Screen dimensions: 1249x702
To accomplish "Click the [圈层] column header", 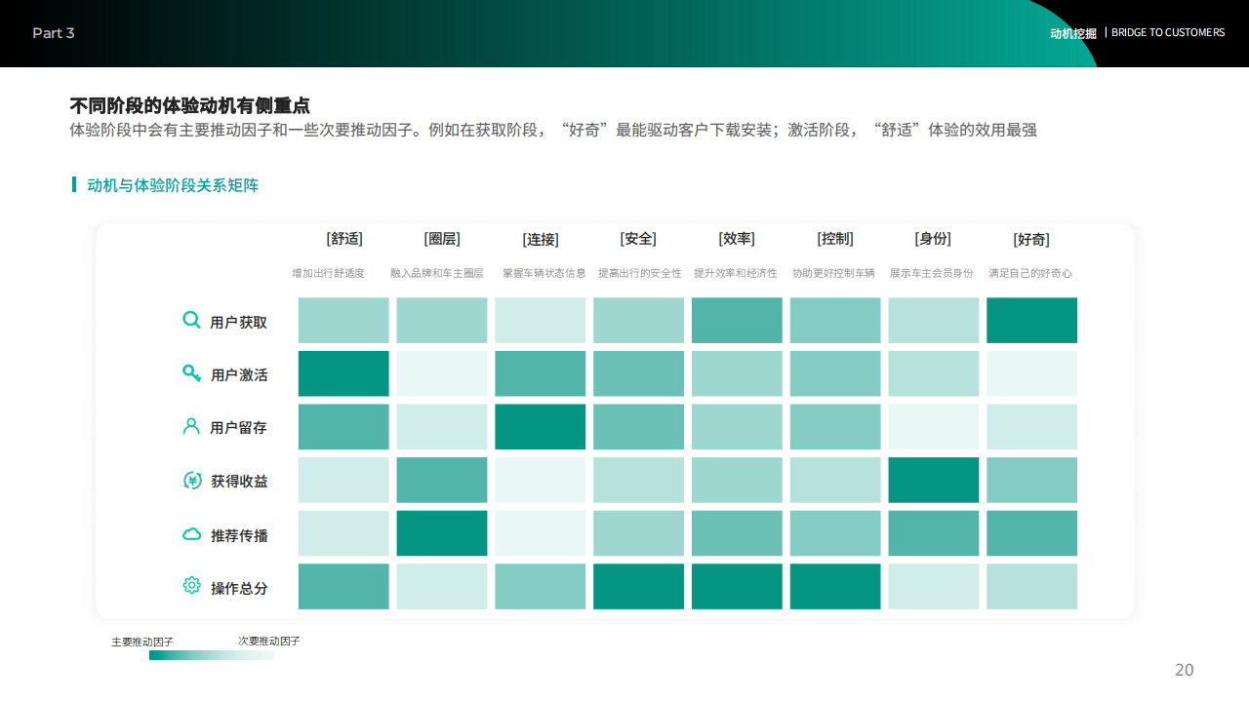I will tap(442, 239).
